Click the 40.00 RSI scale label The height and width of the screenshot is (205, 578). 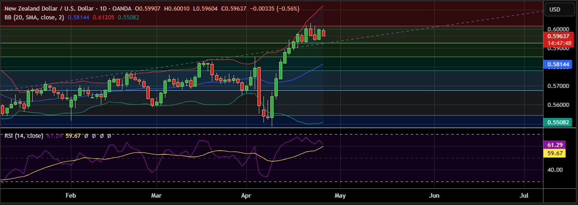556,170
